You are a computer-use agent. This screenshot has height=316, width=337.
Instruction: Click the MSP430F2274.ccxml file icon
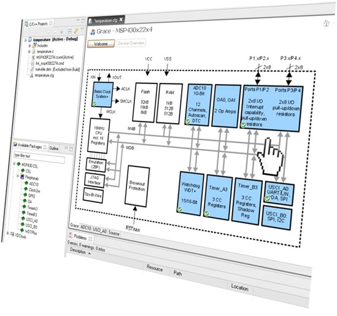tap(33, 57)
